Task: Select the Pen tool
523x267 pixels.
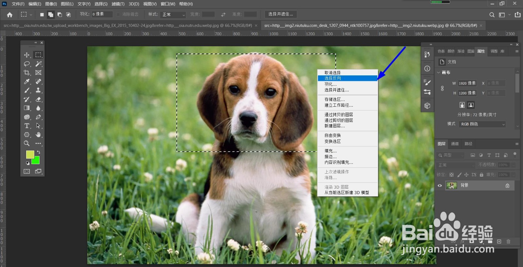Action: click(x=38, y=117)
